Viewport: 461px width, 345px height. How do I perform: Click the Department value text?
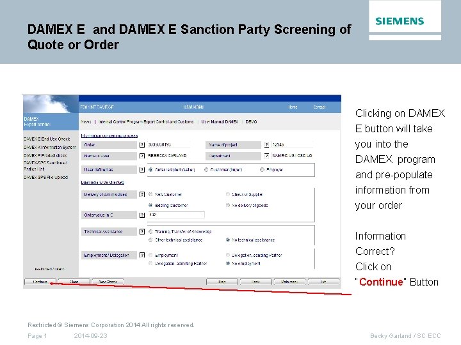(292, 155)
